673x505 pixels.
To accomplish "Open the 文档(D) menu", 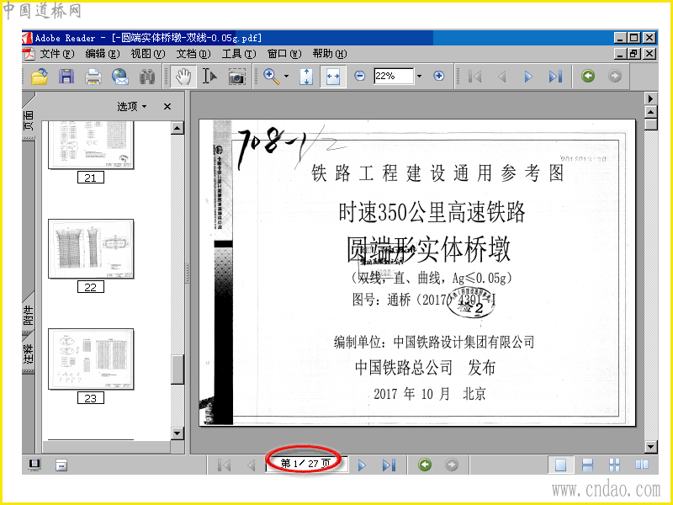I will [193, 54].
